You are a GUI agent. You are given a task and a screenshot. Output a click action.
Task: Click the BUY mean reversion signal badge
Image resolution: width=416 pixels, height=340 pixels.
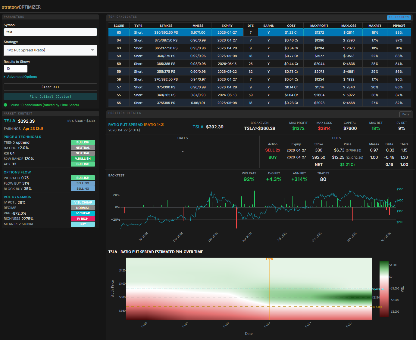pos(83,224)
